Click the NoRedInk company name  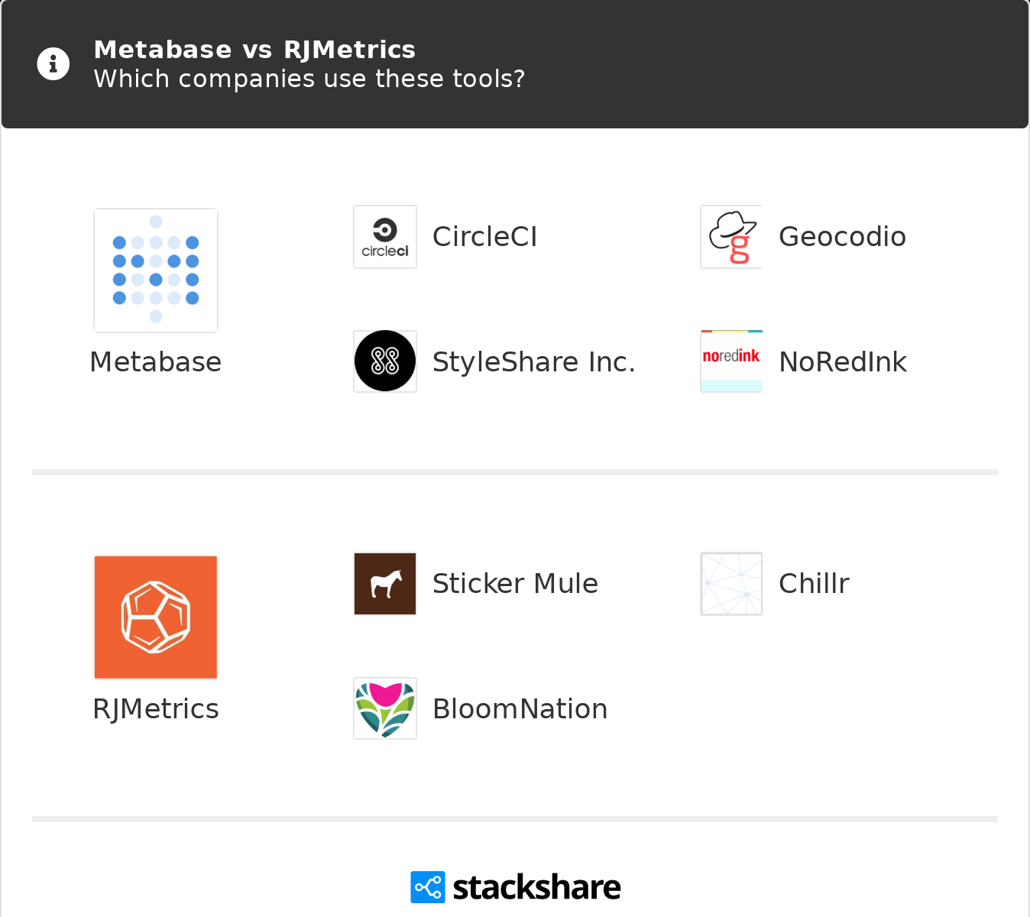(842, 362)
